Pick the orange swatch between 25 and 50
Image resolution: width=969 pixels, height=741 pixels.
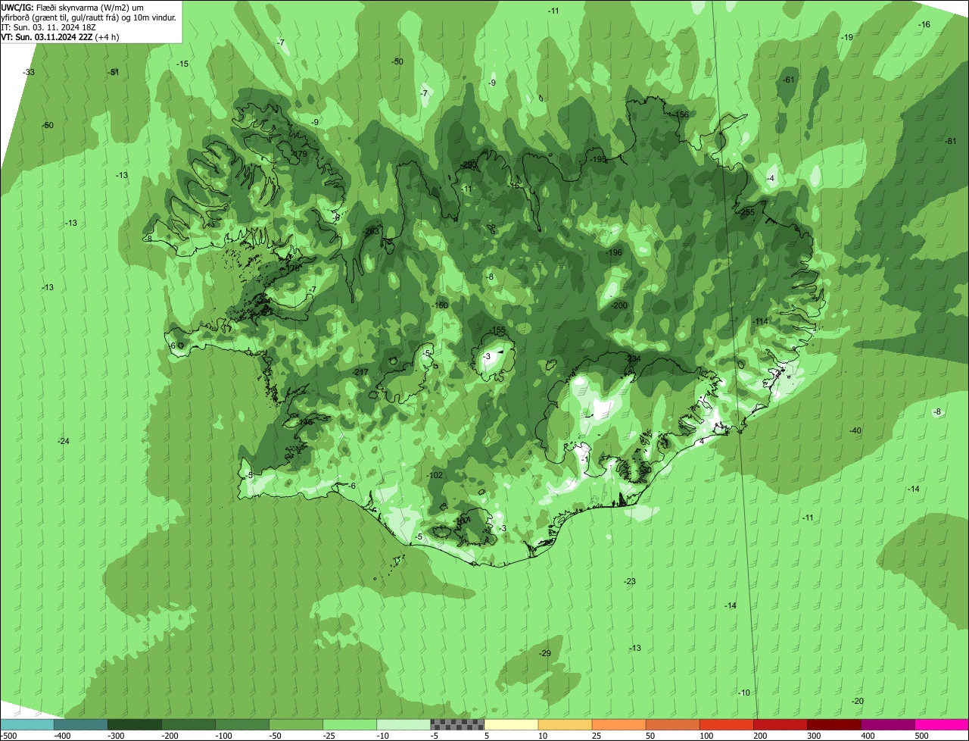pyautogui.click(x=618, y=724)
